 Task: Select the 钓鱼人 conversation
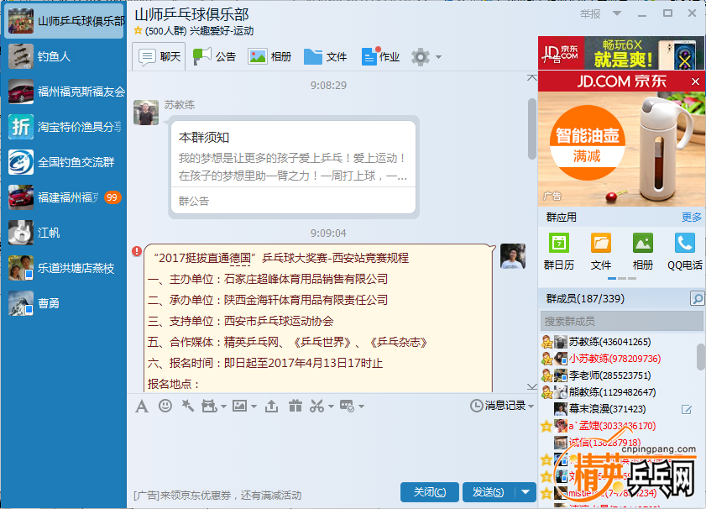(64, 56)
